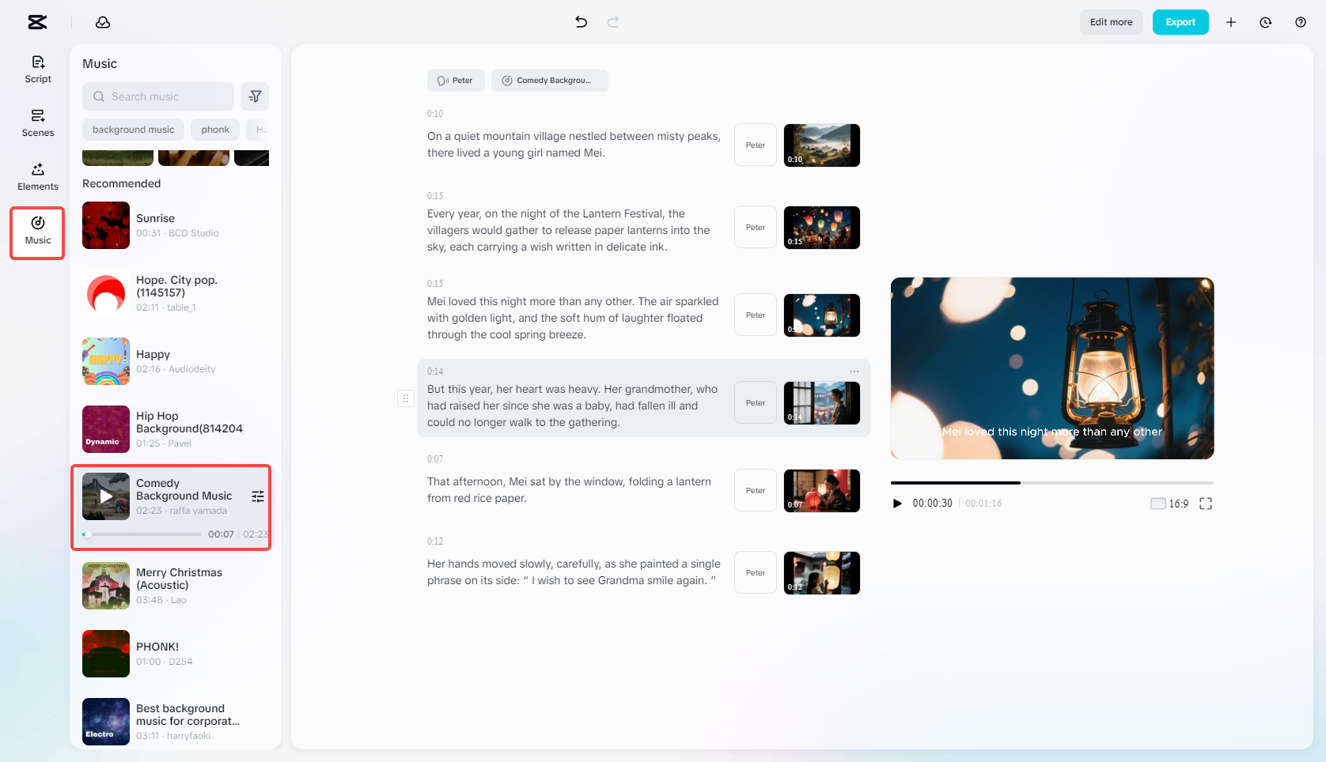Viewport: 1326px width, 762px height.
Task: Open the Scenes panel
Action: [37, 123]
